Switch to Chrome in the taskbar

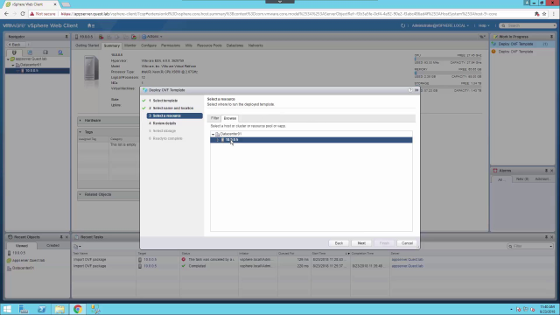78,309
